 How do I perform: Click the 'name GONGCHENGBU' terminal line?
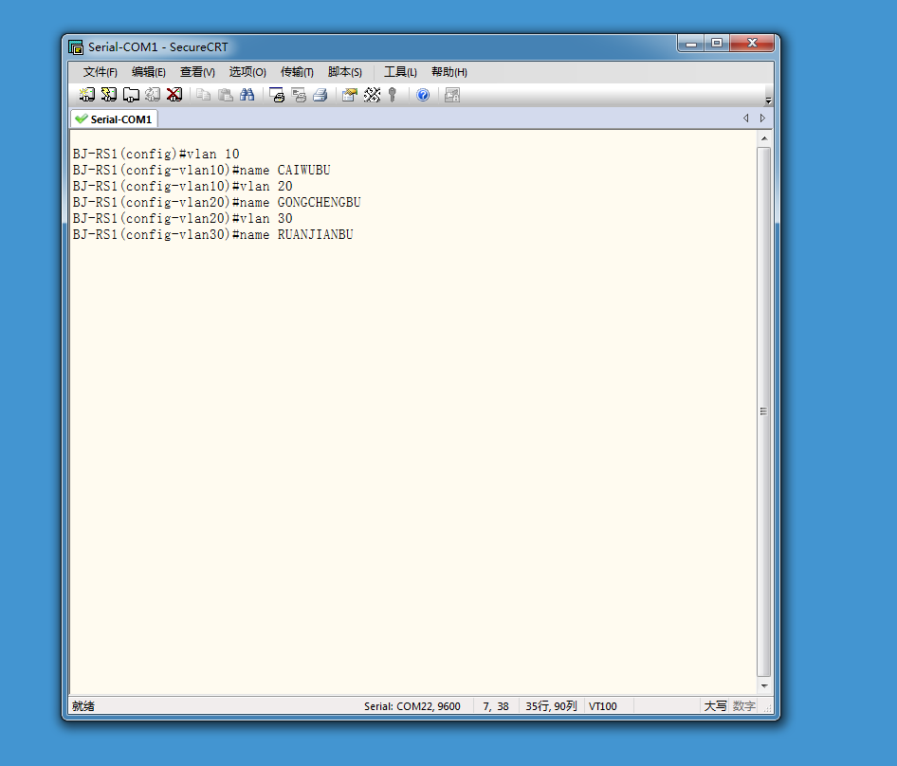(217, 203)
